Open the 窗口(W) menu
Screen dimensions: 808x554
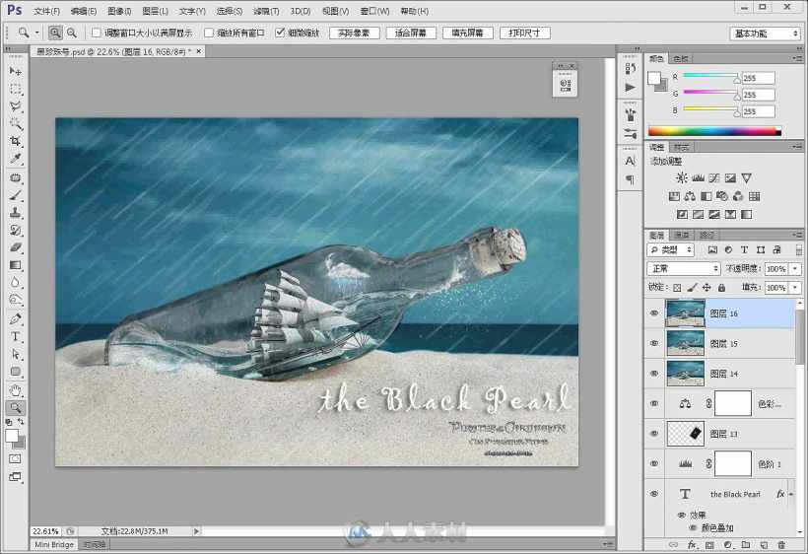click(x=374, y=11)
